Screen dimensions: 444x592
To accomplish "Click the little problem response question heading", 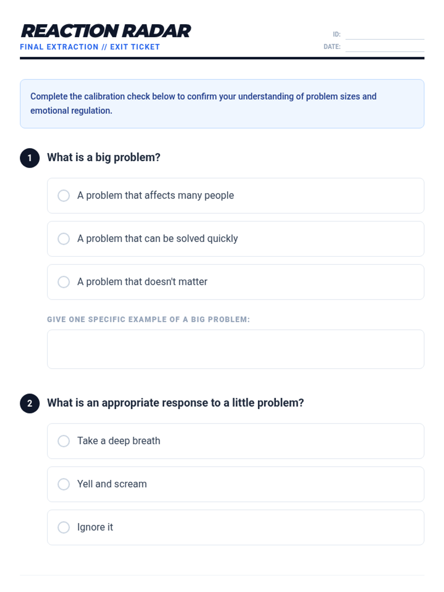I will [175, 403].
